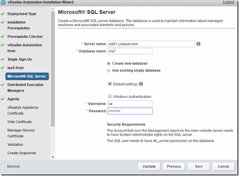Click the Deployment Type green checkmark
Viewport: 239px width, 176px height.
pos(3,14)
